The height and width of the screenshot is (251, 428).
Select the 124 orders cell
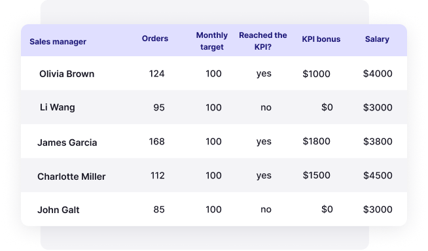(156, 74)
